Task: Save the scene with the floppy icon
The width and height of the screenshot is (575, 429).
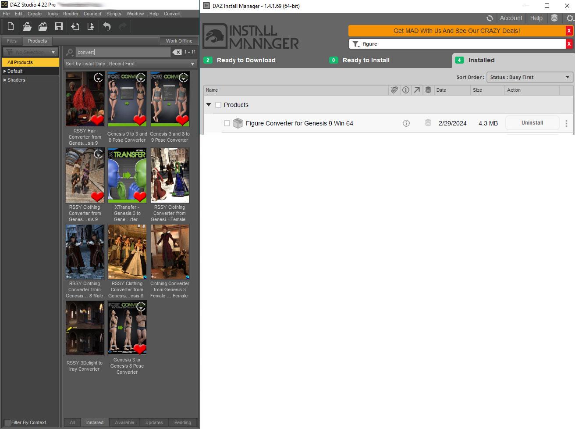Action: pos(58,27)
